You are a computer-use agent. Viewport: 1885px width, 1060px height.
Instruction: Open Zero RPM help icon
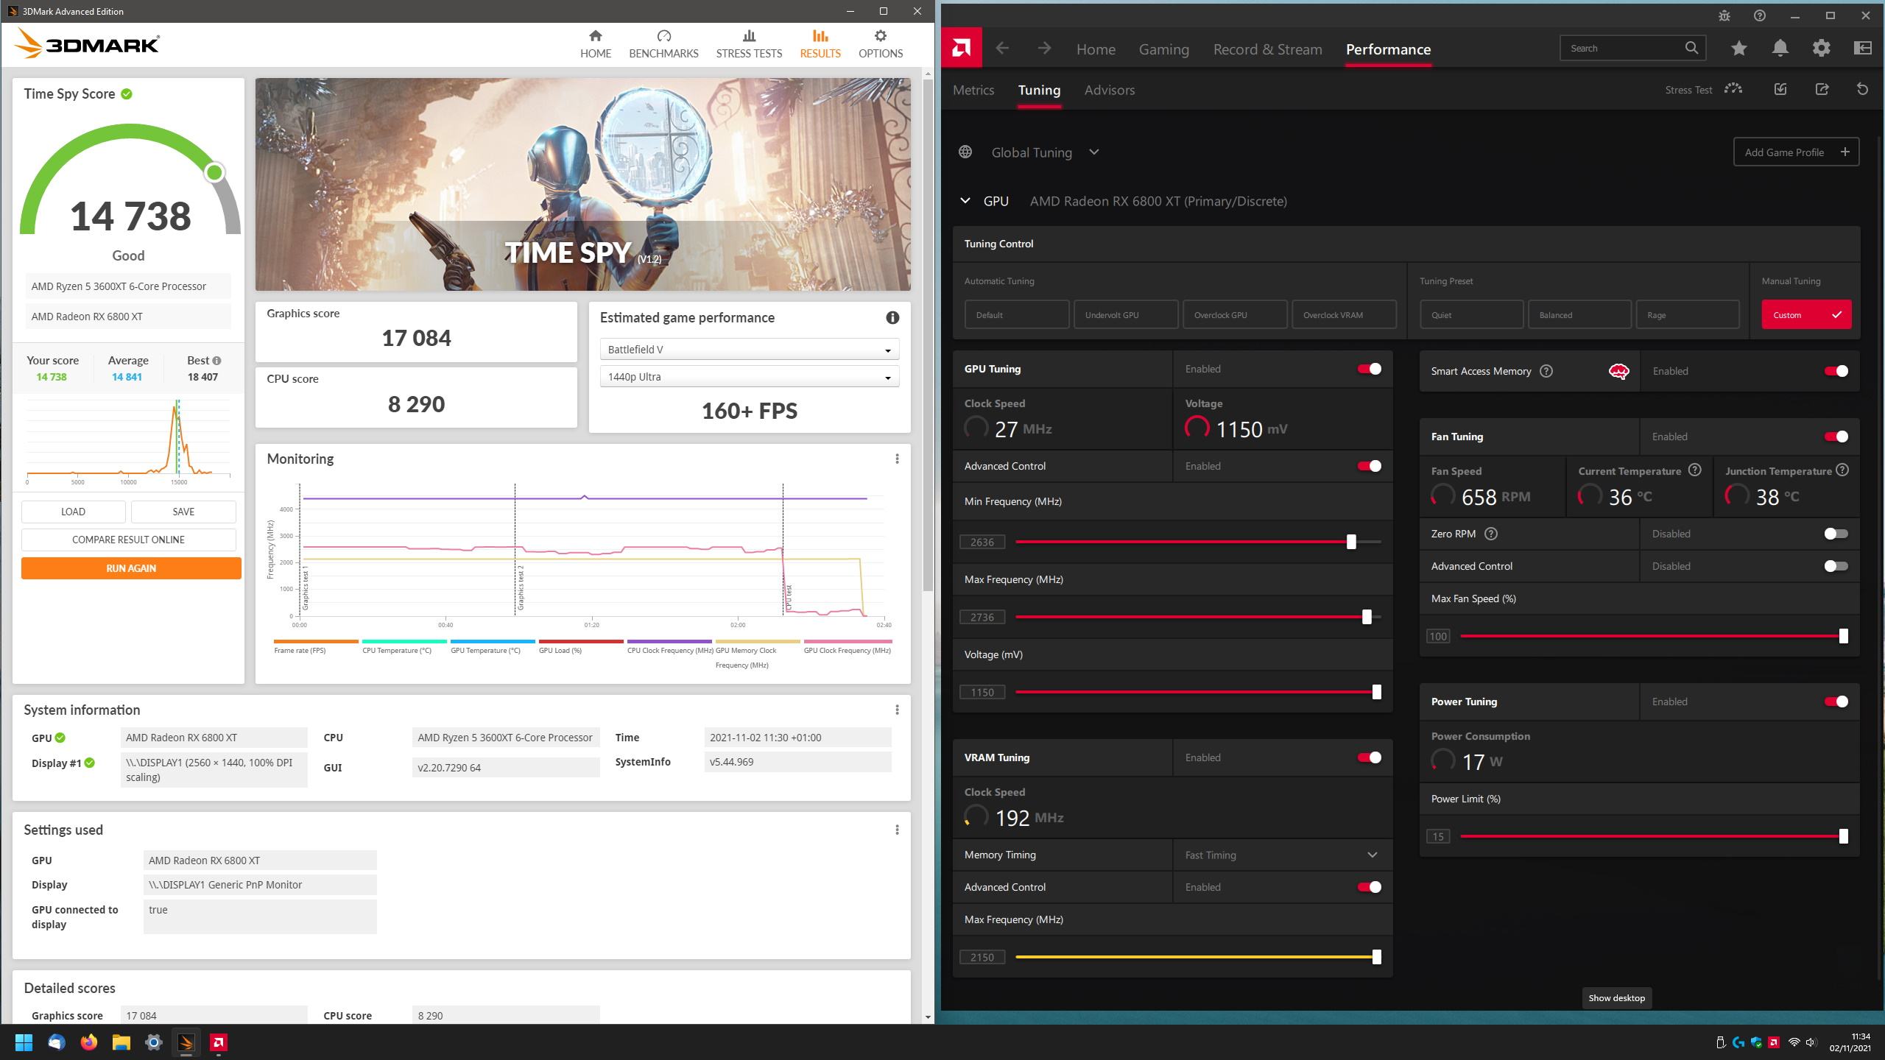(1491, 534)
